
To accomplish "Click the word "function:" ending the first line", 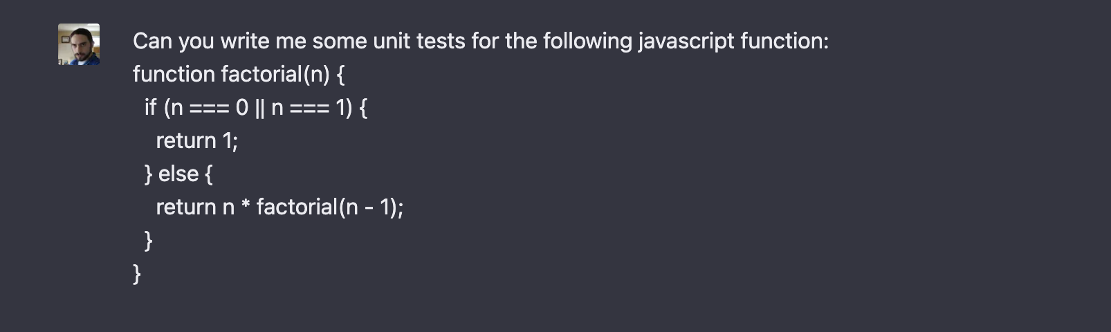I will click(x=784, y=41).
